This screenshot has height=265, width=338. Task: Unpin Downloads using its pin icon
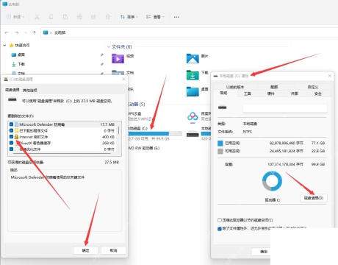coord(101,64)
